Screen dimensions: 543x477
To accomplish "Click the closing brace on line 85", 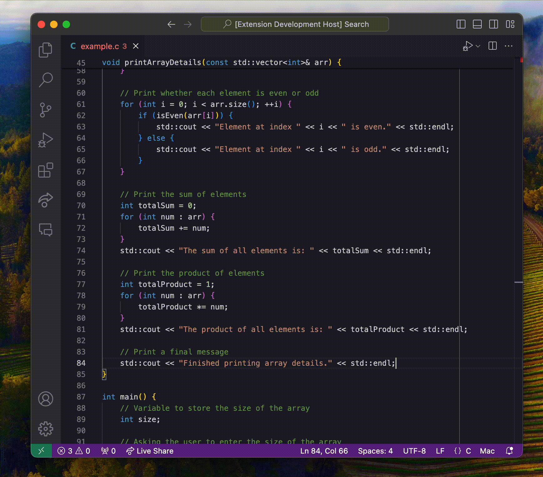I will 104,374.
